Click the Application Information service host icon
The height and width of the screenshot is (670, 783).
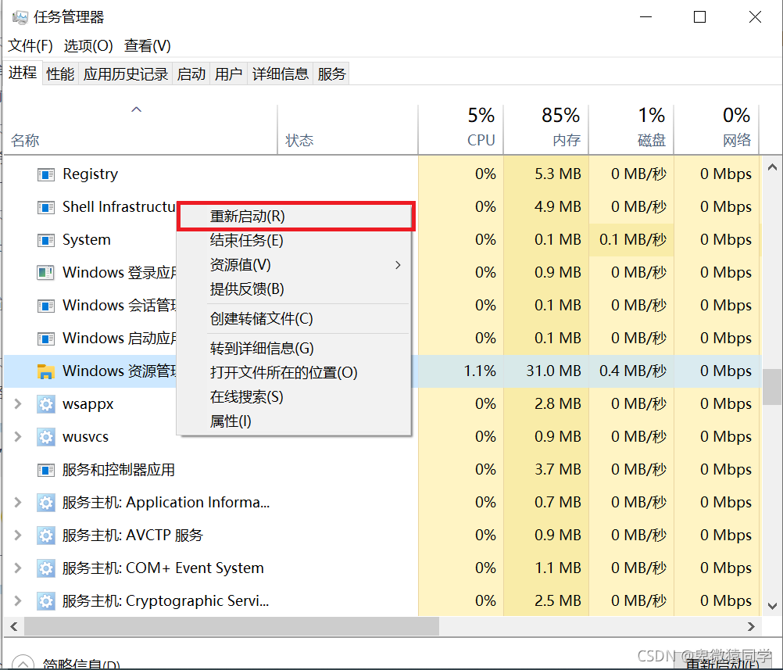point(46,503)
